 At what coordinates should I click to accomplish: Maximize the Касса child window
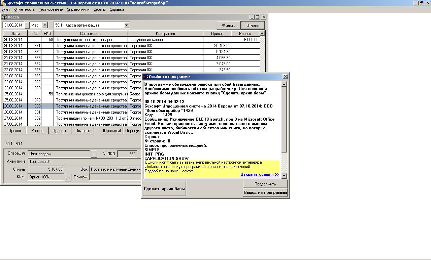(258, 17)
